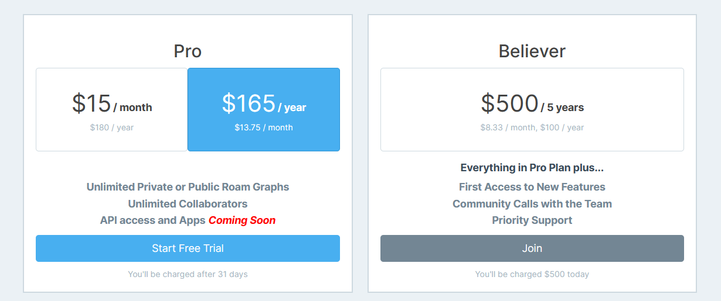721x301 pixels.
Task: Click the Everything in Pro Plan plus text
Action: pos(532,168)
